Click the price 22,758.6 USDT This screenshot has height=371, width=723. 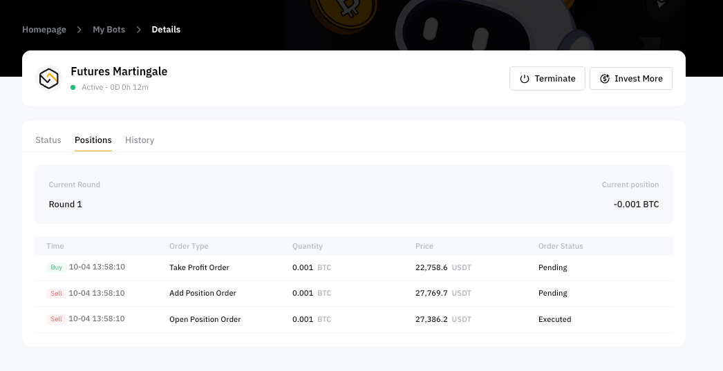(x=443, y=267)
